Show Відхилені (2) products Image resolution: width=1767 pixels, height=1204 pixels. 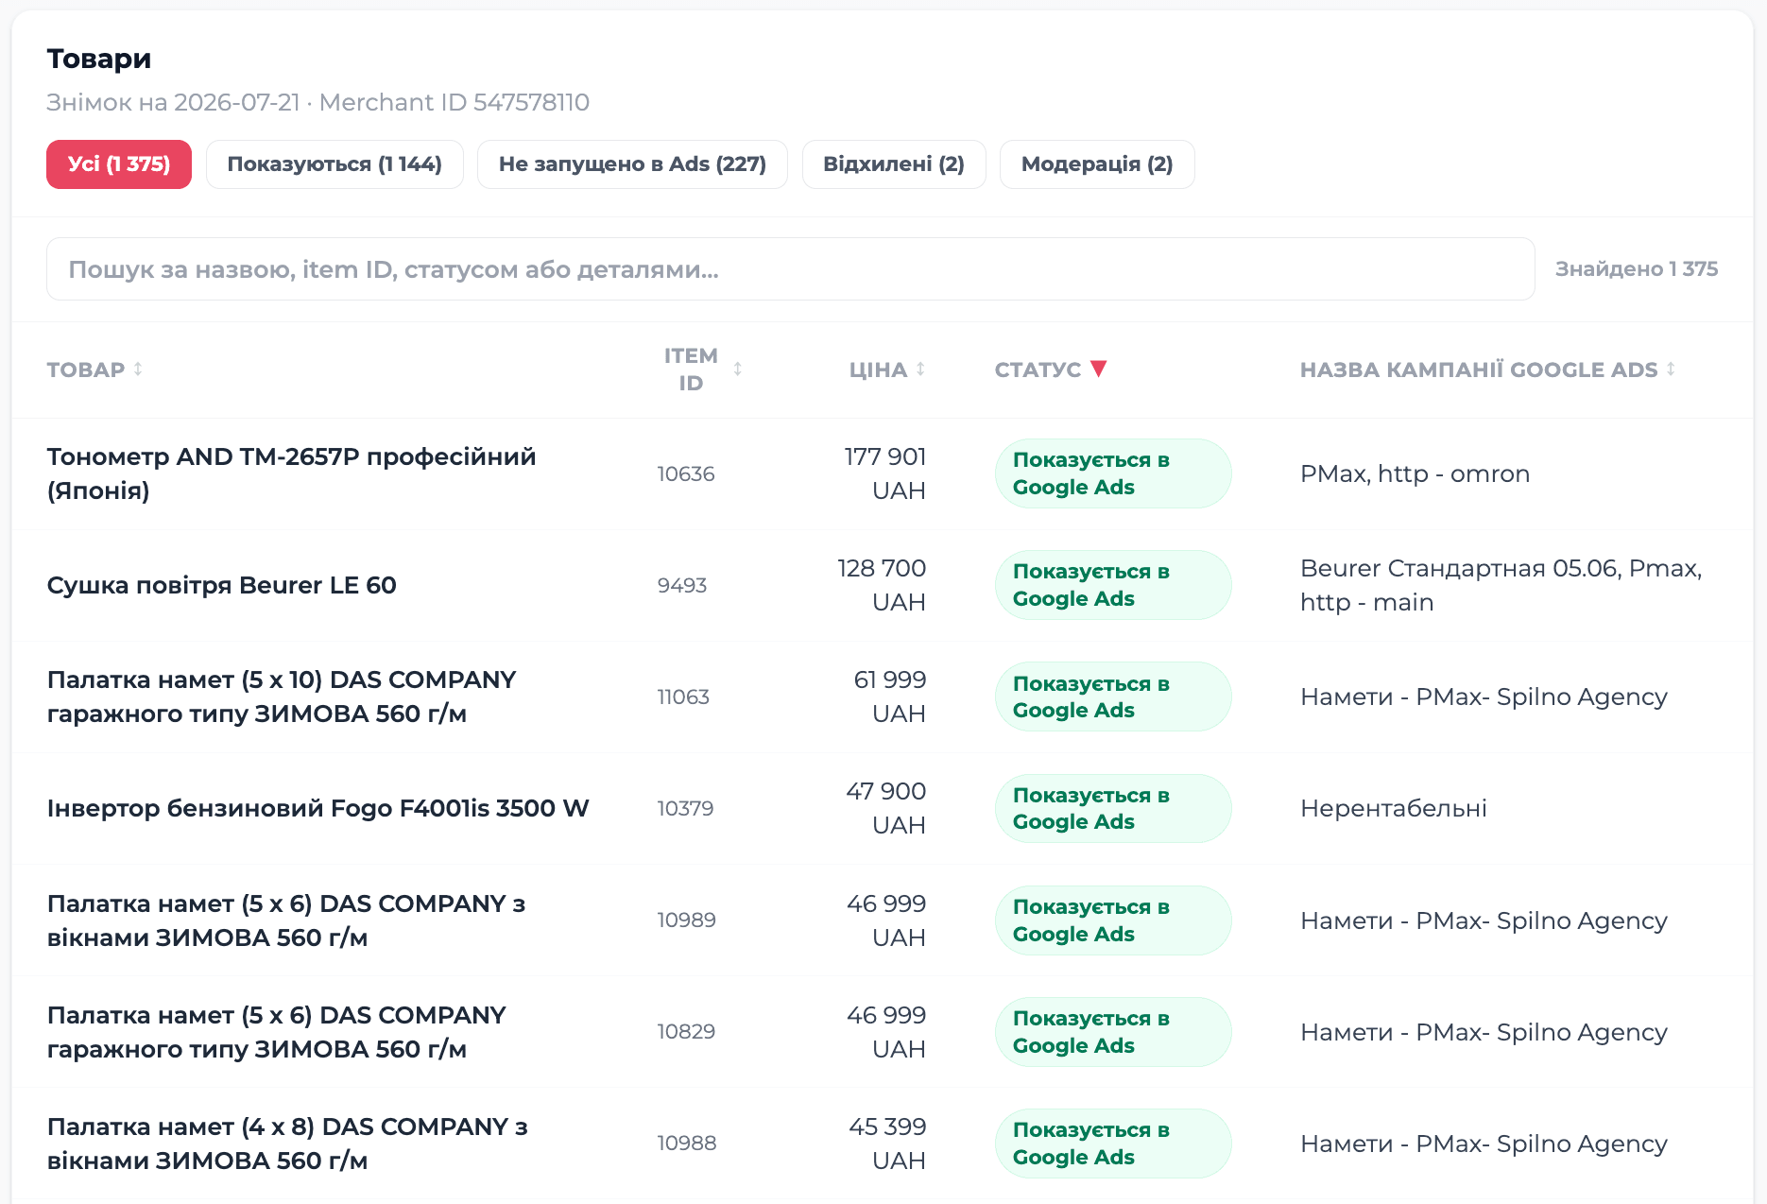(894, 164)
